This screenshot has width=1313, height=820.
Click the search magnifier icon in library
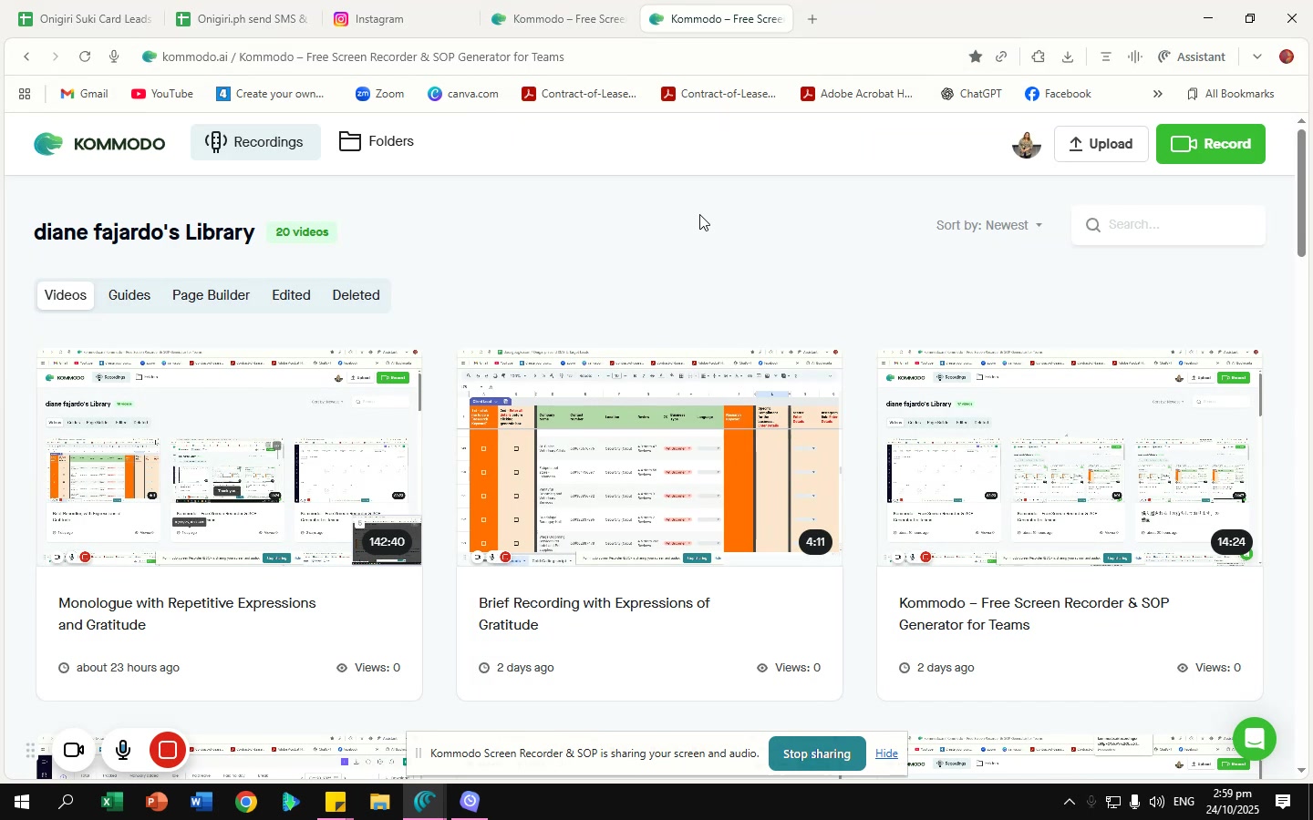coord(1091,225)
